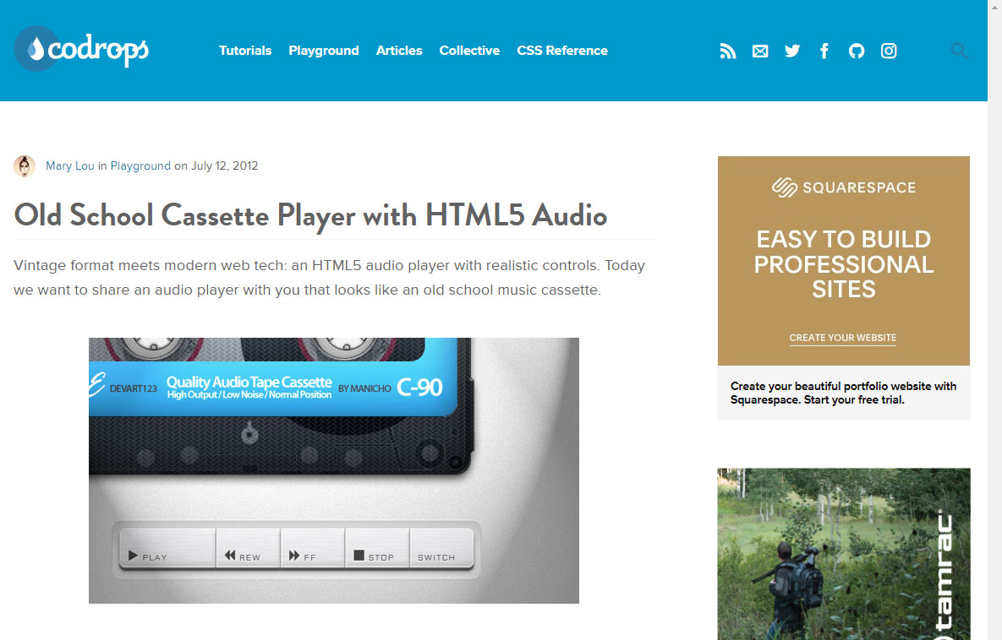Hit the Play button on cassette player

pos(167,548)
